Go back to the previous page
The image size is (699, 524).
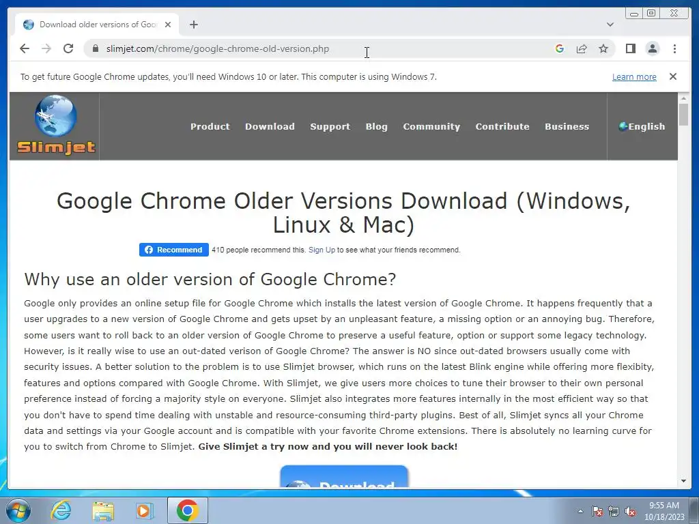(x=25, y=48)
